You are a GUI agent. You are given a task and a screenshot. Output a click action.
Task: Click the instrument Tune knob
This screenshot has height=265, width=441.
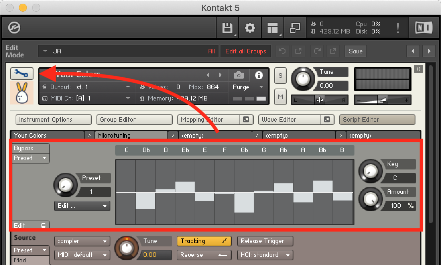[x=302, y=79]
